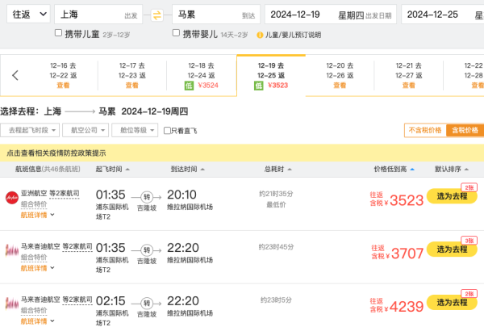Click the child/infant booking info icon

260,35
